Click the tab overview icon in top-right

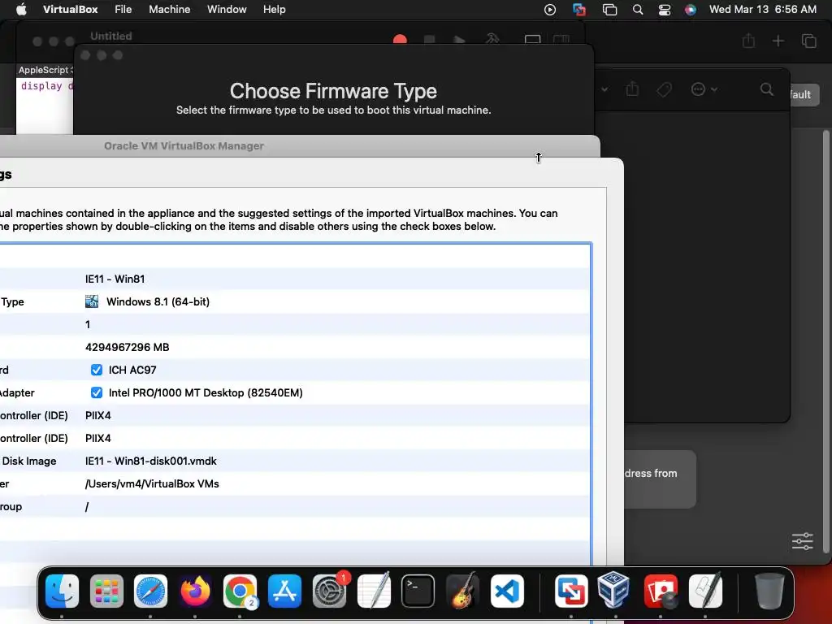pos(808,41)
